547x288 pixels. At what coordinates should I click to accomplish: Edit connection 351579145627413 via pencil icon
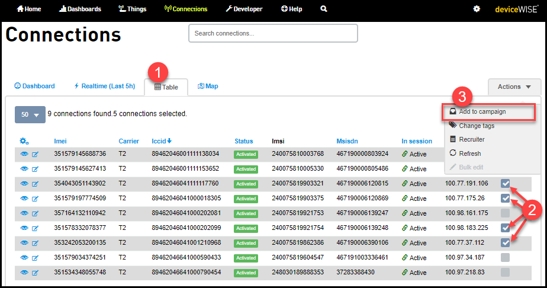(35, 169)
